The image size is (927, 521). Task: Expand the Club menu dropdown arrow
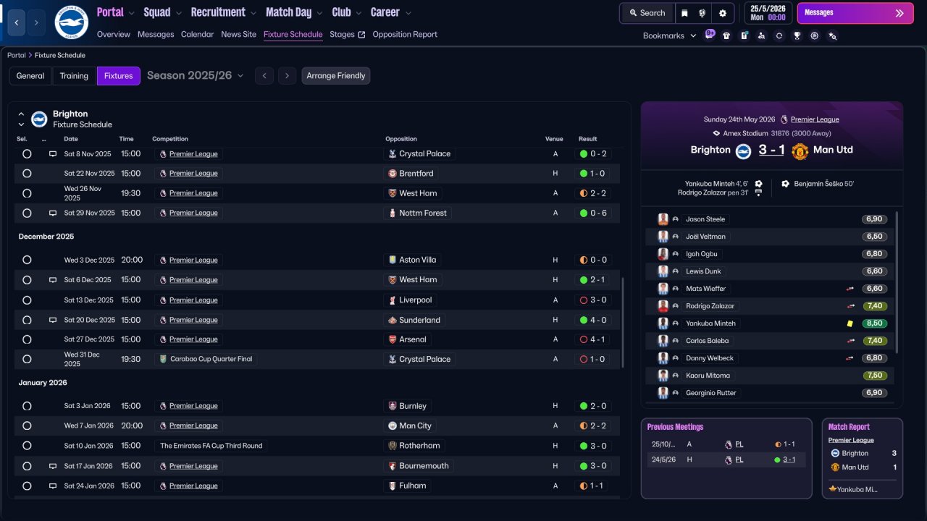(358, 13)
